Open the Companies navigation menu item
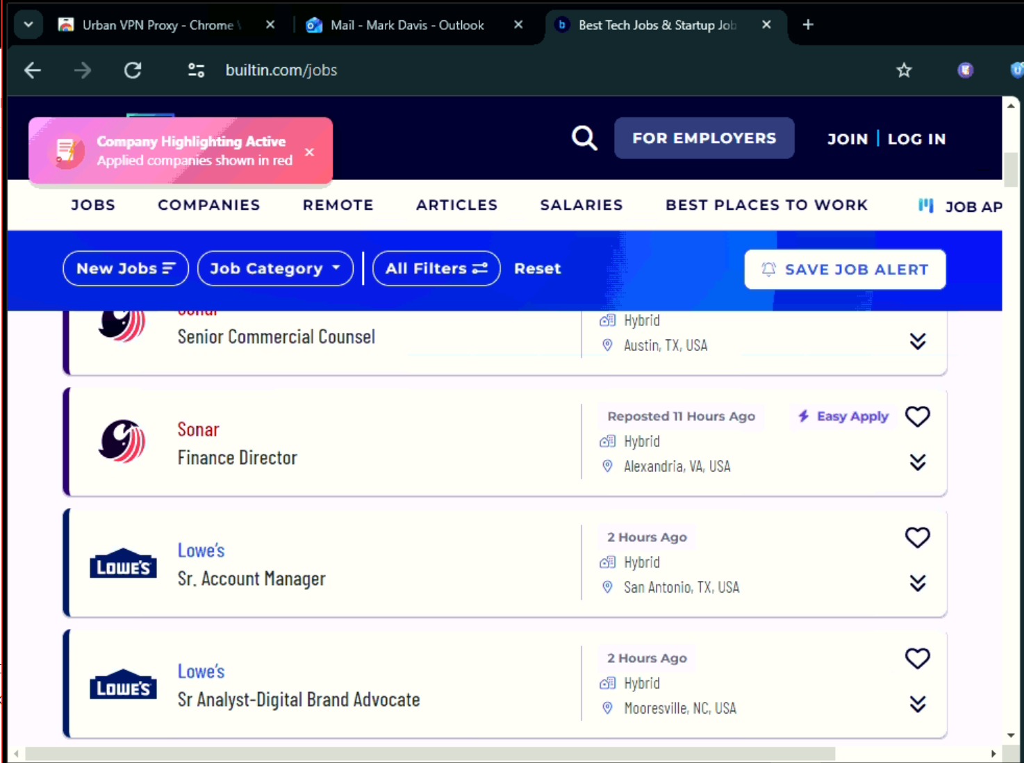This screenshot has height=763, width=1024. pyautogui.click(x=208, y=205)
